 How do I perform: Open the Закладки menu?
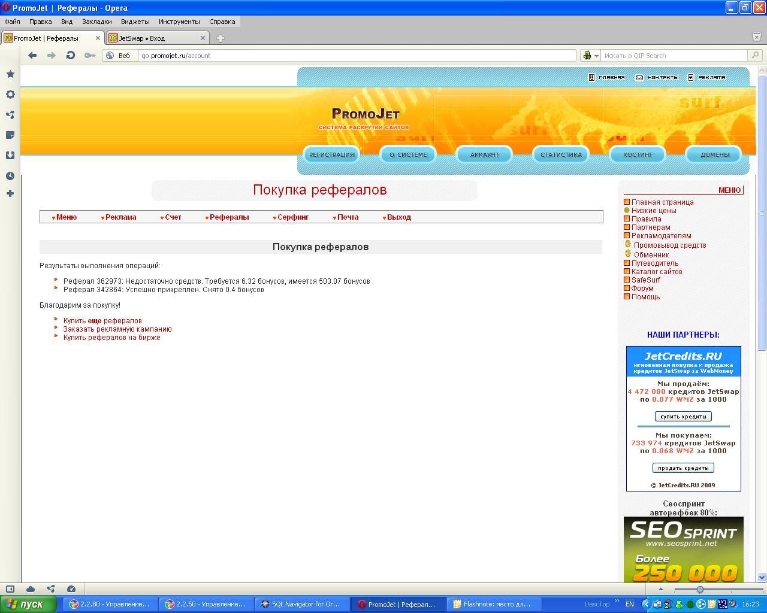pos(96,22)
